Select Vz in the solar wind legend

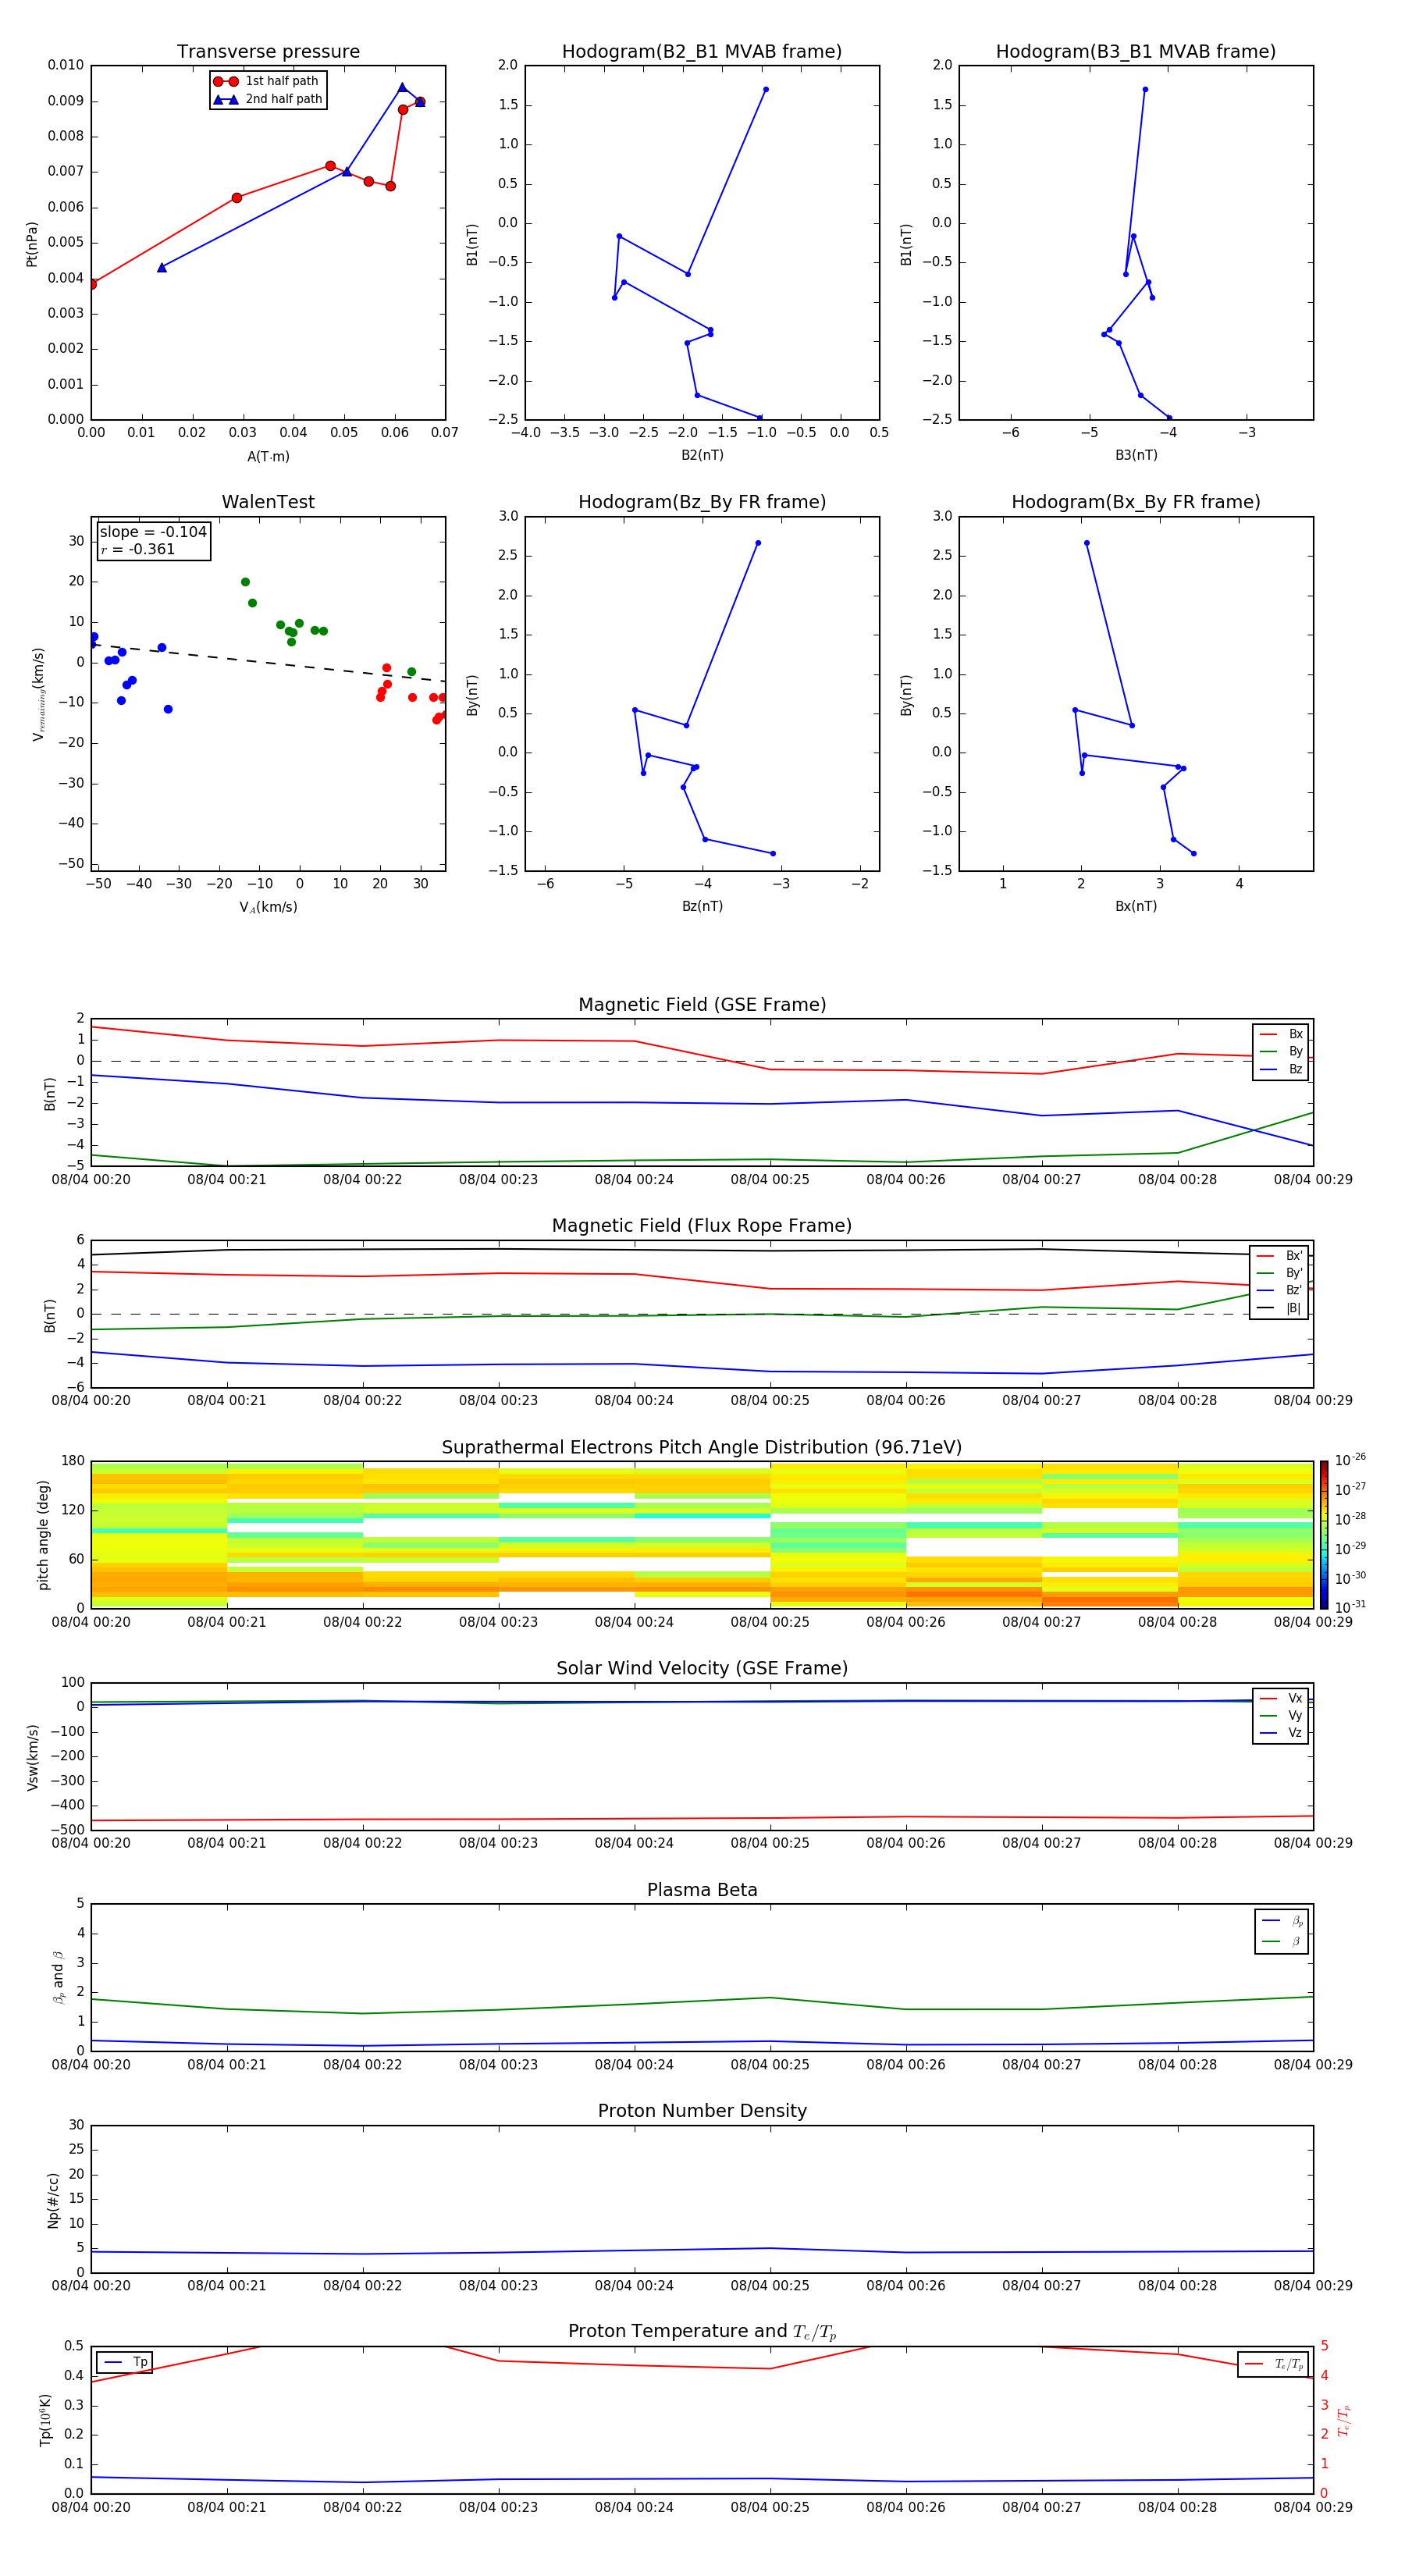(1282, 1732)
